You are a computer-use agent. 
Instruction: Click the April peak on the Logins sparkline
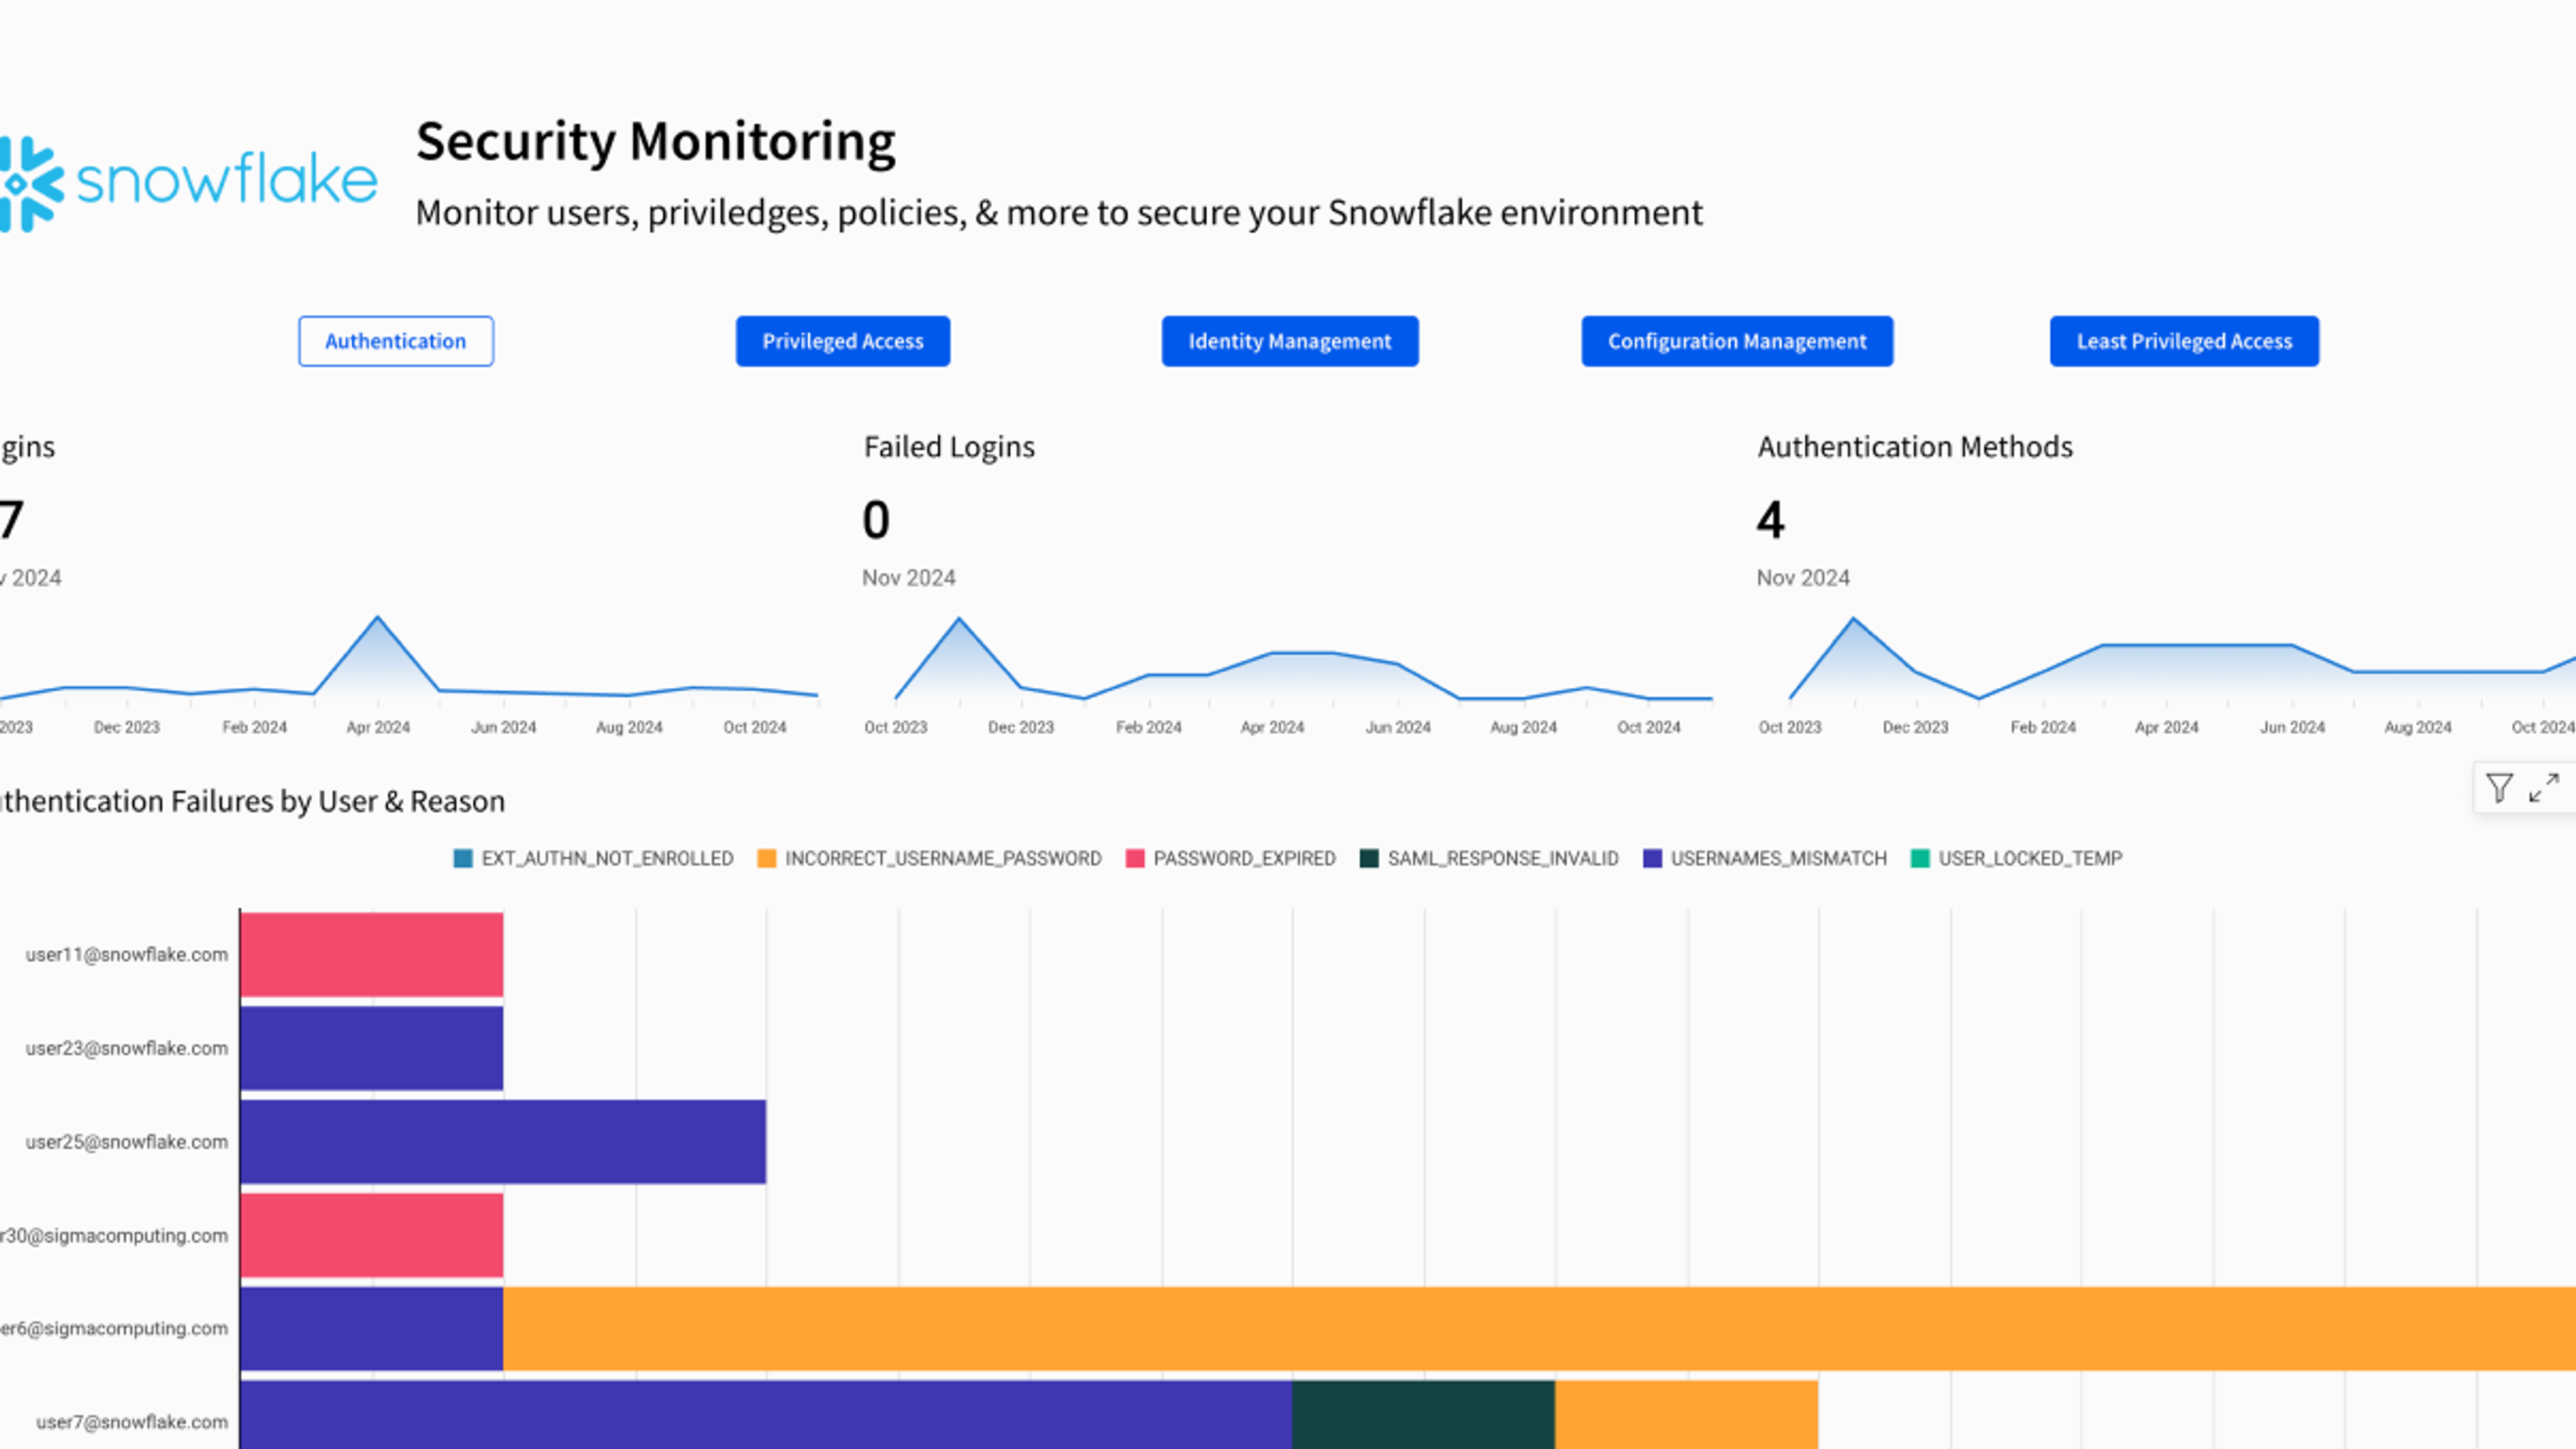(377, 618)
